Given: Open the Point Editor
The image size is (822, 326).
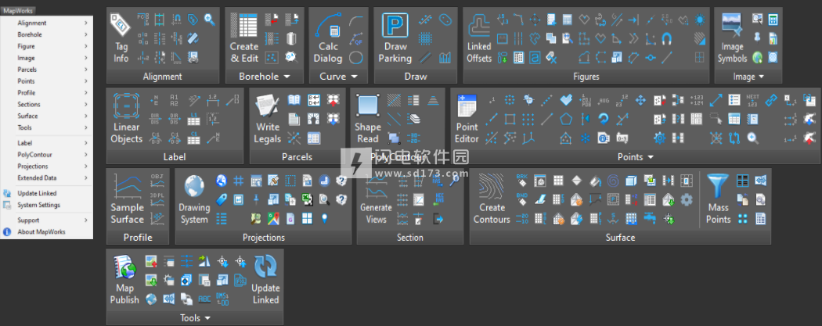Looking at the screenshot, I should pyautogui.click(x=467, y=119).
